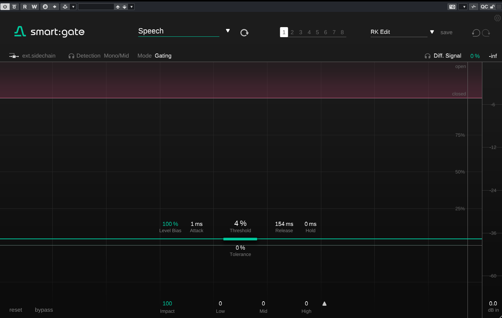Enable the R read automation button
The image size is (502, 318).
[25, 7]
